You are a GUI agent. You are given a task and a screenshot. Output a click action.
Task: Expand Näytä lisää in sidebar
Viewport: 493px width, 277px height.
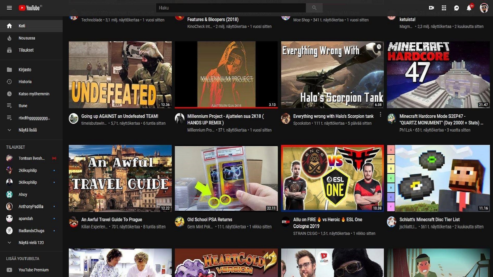(x=28, y=130)
